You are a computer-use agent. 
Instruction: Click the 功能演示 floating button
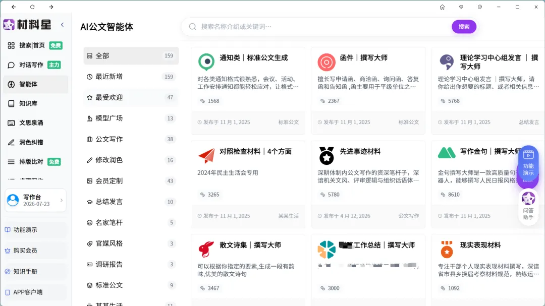tap(528, 163)
